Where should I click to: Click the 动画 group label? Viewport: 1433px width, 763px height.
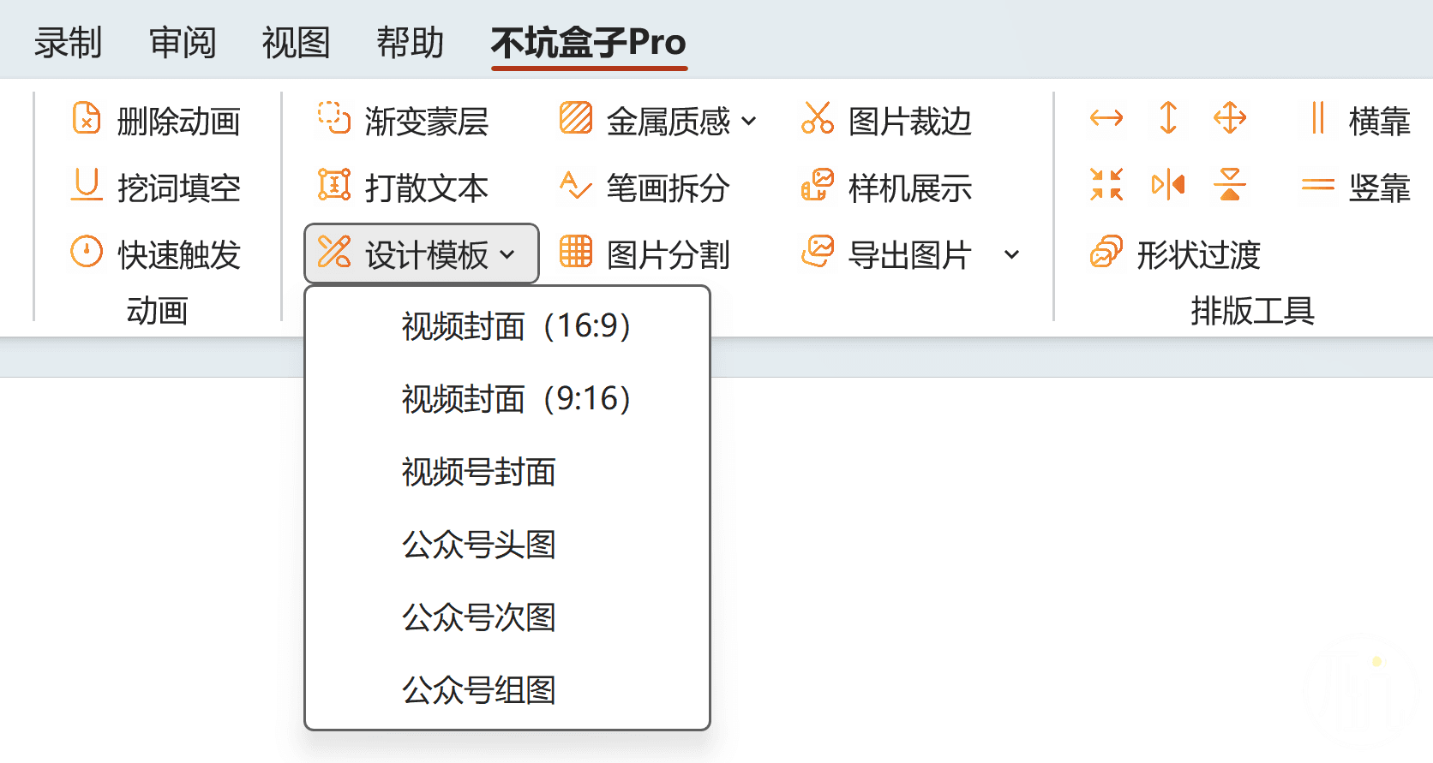[158, 310]
